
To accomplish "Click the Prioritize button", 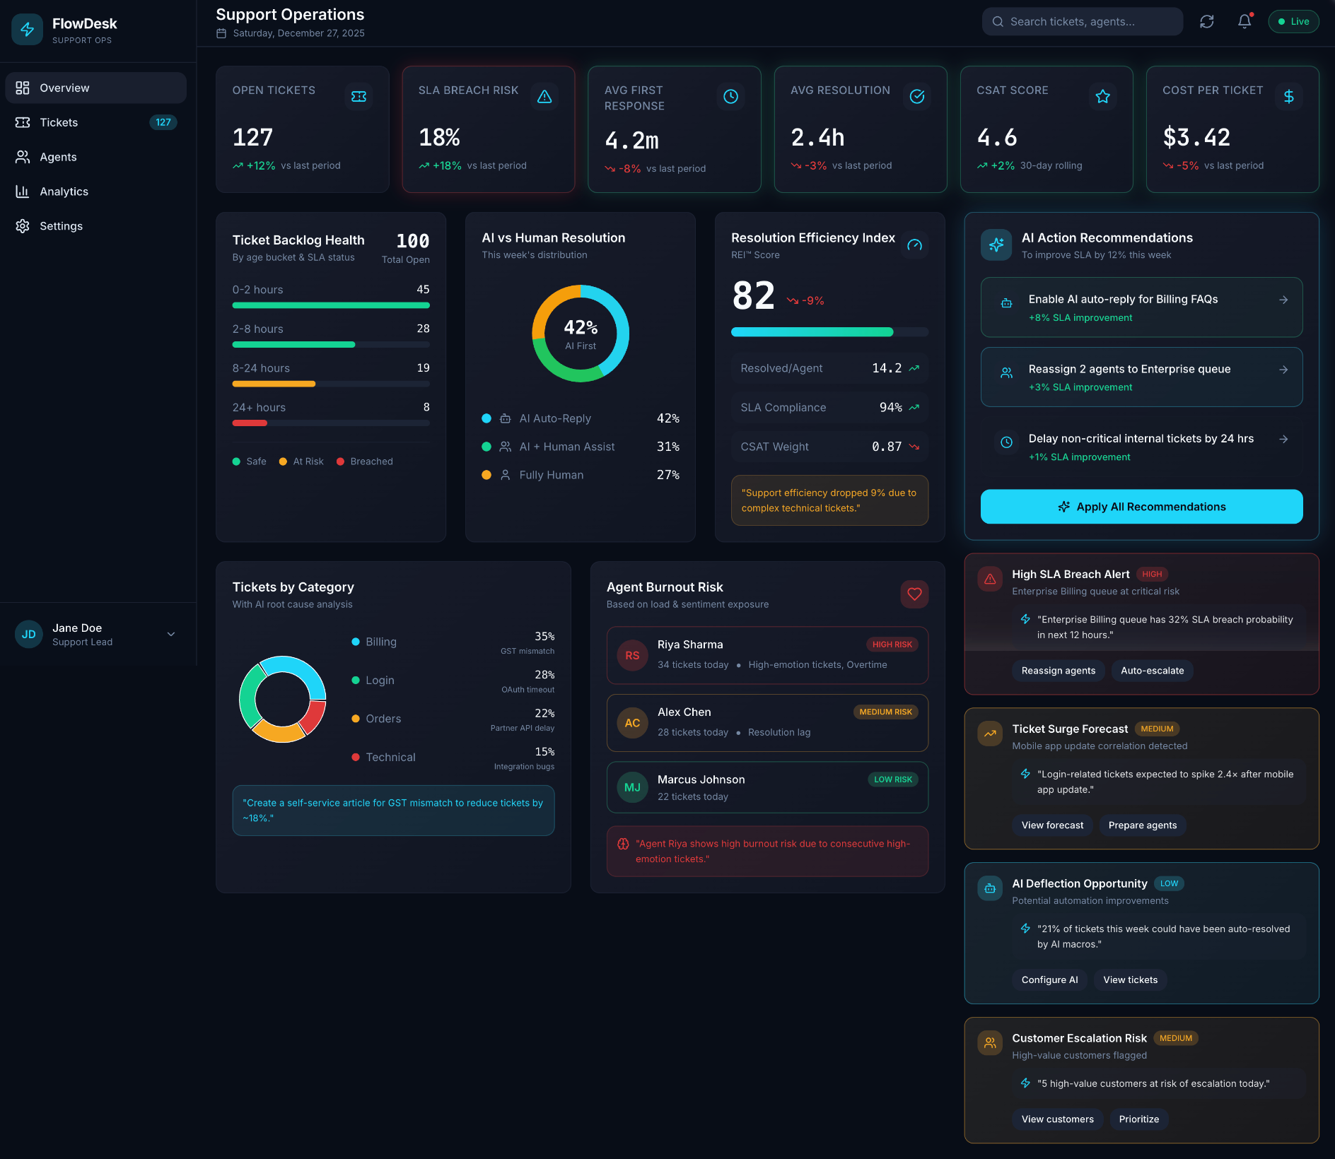I will point(1138,1119).
